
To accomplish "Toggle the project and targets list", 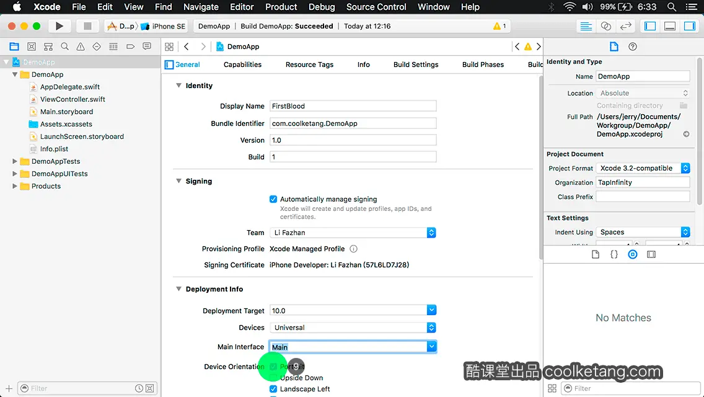I will (x=169, y=65).
